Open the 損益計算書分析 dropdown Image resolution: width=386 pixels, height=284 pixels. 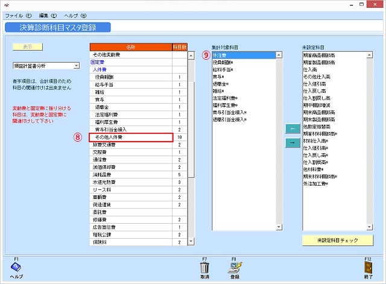click(77, 66)
